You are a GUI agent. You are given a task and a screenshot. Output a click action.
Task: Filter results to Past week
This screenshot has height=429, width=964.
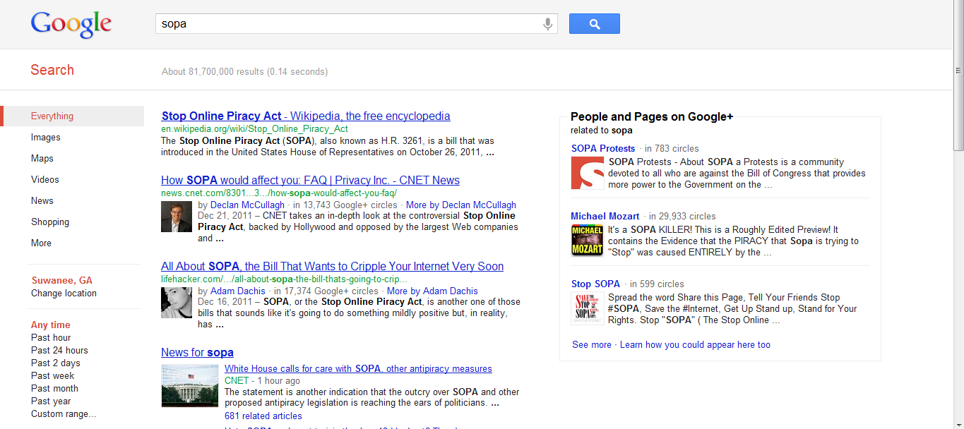coord(52,376)
